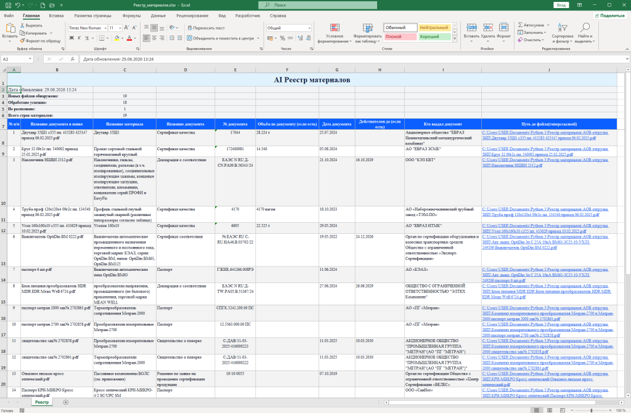
Task: Create a new workbook from quick access toolbar
Action: (43, 5)
